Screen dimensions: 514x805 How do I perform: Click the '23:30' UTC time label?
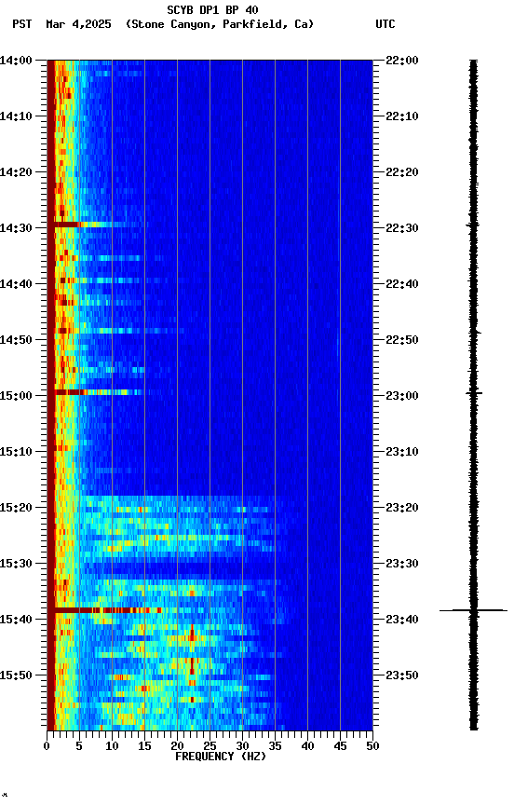(402, 564)
